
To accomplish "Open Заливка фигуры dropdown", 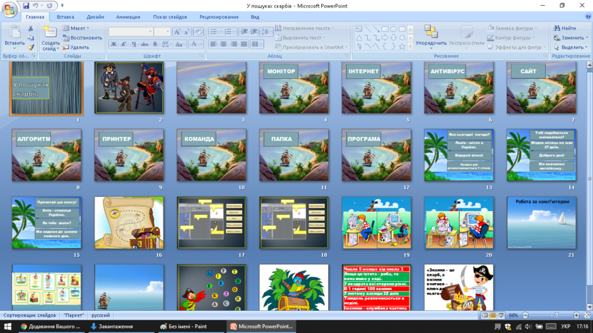I will pyautogui.click(x=512, y=28).
